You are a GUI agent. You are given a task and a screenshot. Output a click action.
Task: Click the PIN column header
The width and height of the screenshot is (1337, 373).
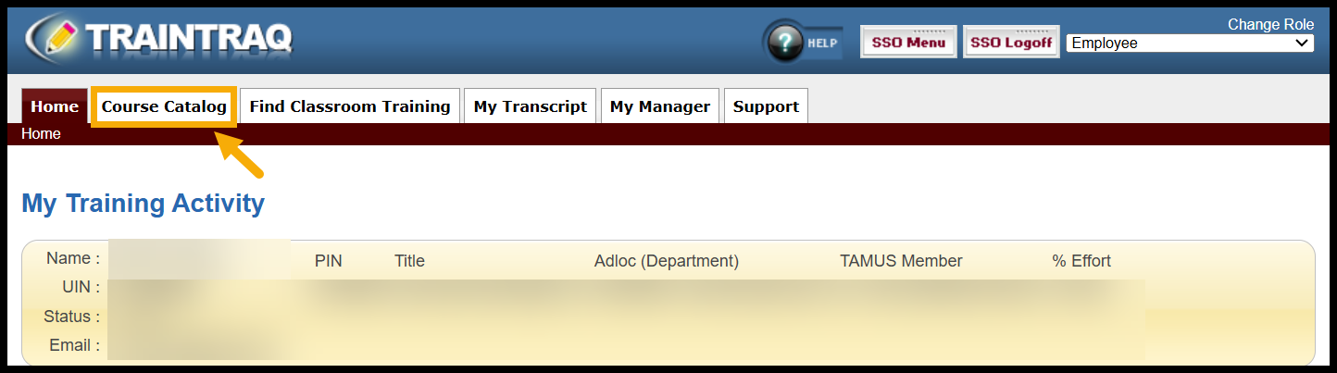(329, 261)
